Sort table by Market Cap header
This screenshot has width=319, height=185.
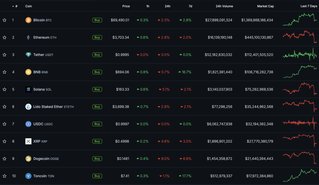click(265, 6)
